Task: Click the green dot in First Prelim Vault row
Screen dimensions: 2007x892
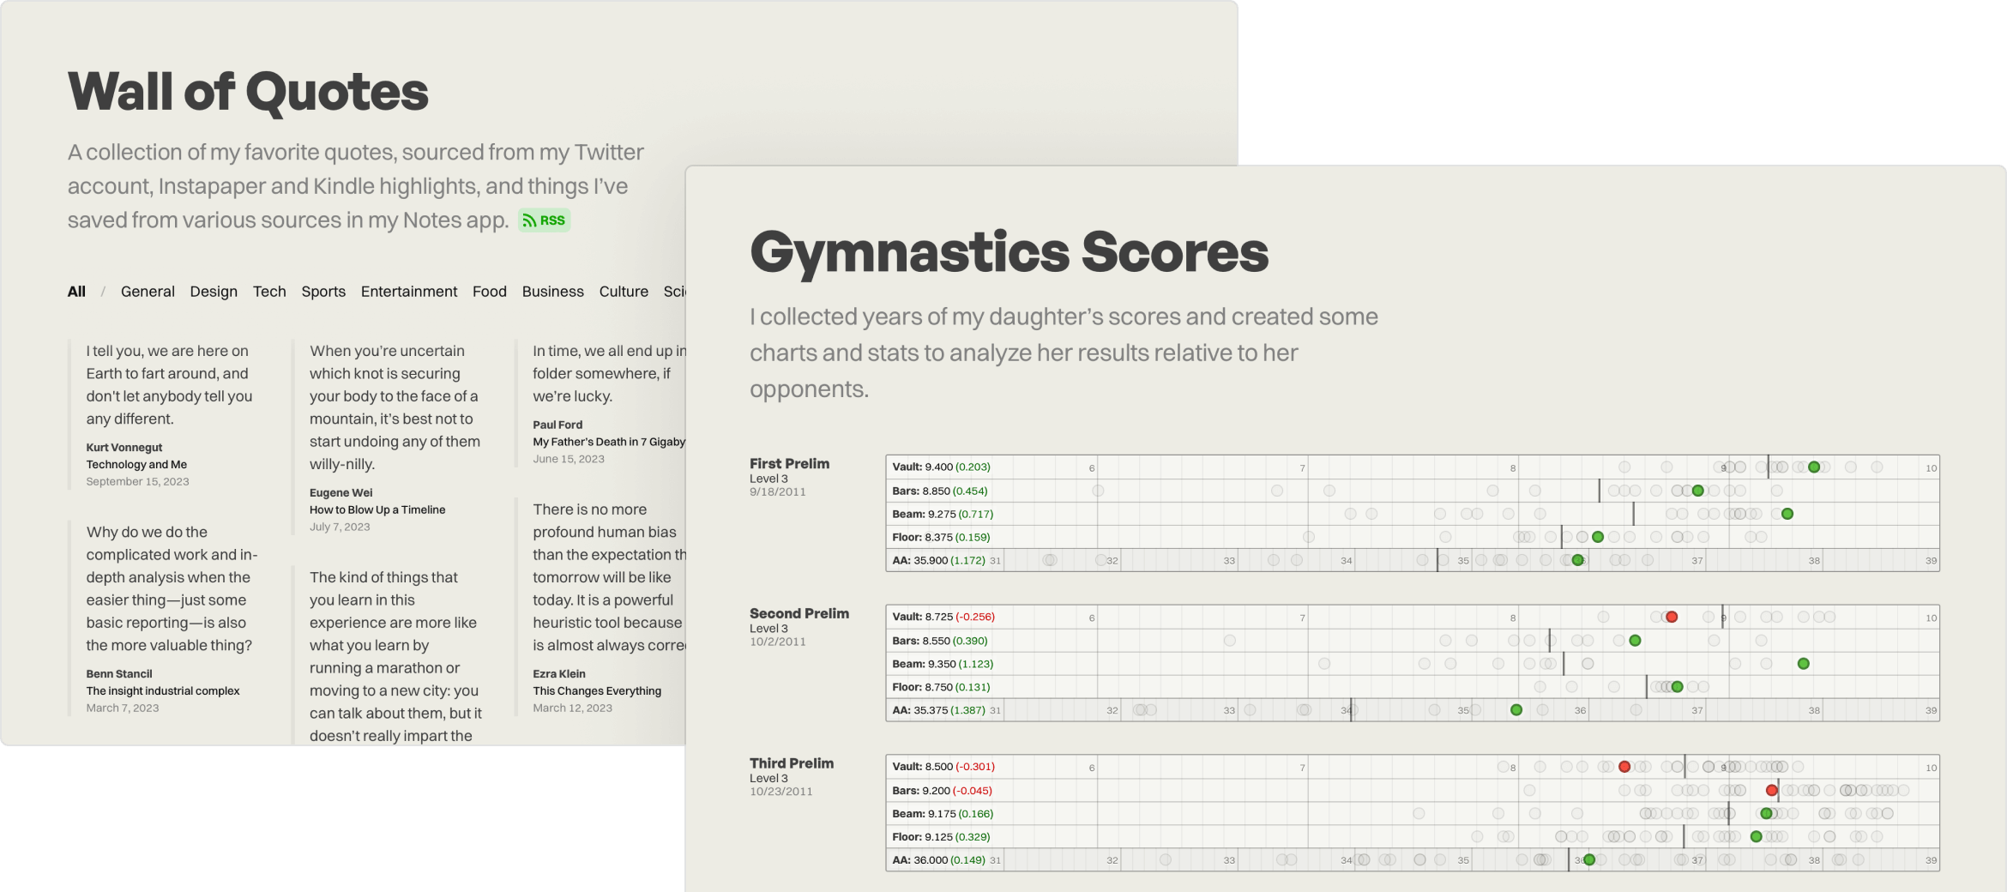Action: point(1814,467)
